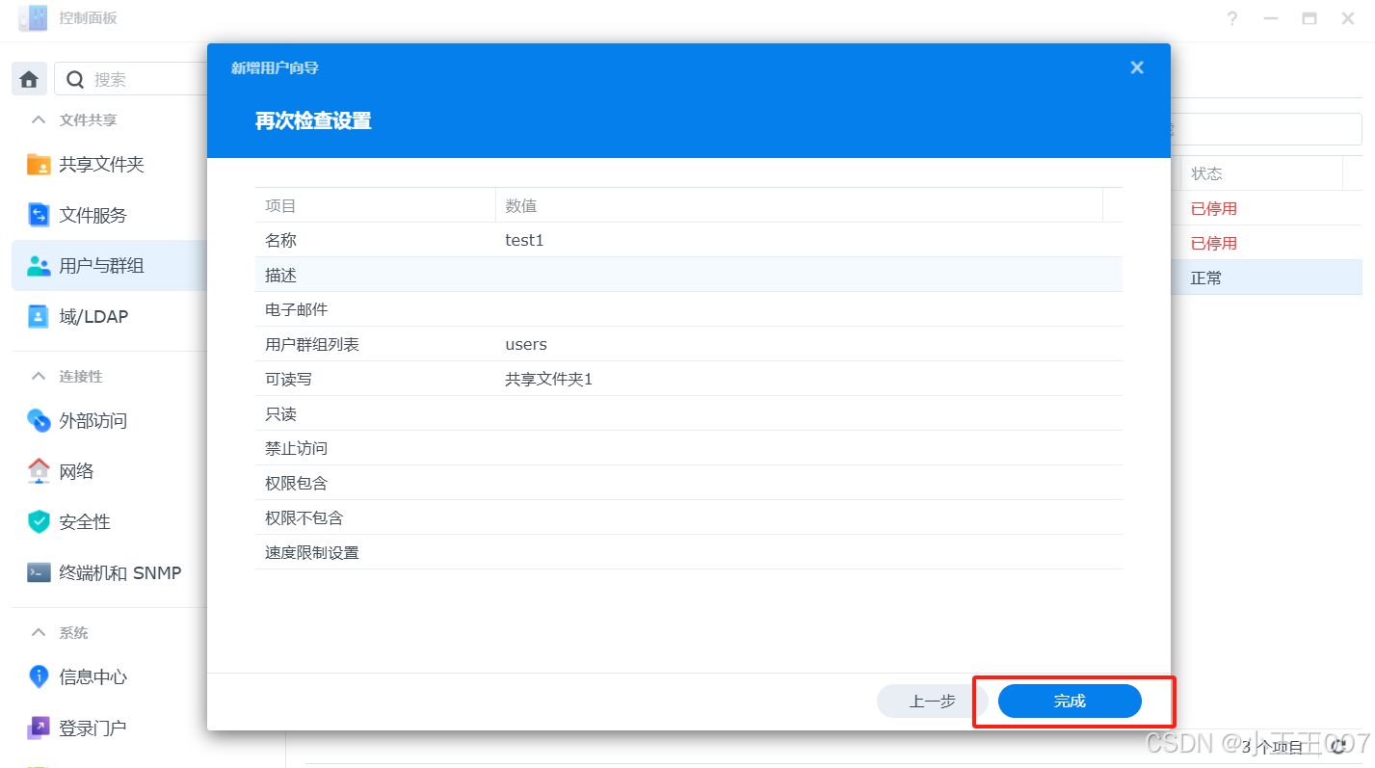
Task: Click the help question mark icon
Action: [1232, 19]
